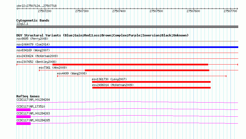This screenshot has width=246, height=139.
Task: Select the 22q12.1 band label
Action: point(22,24)
